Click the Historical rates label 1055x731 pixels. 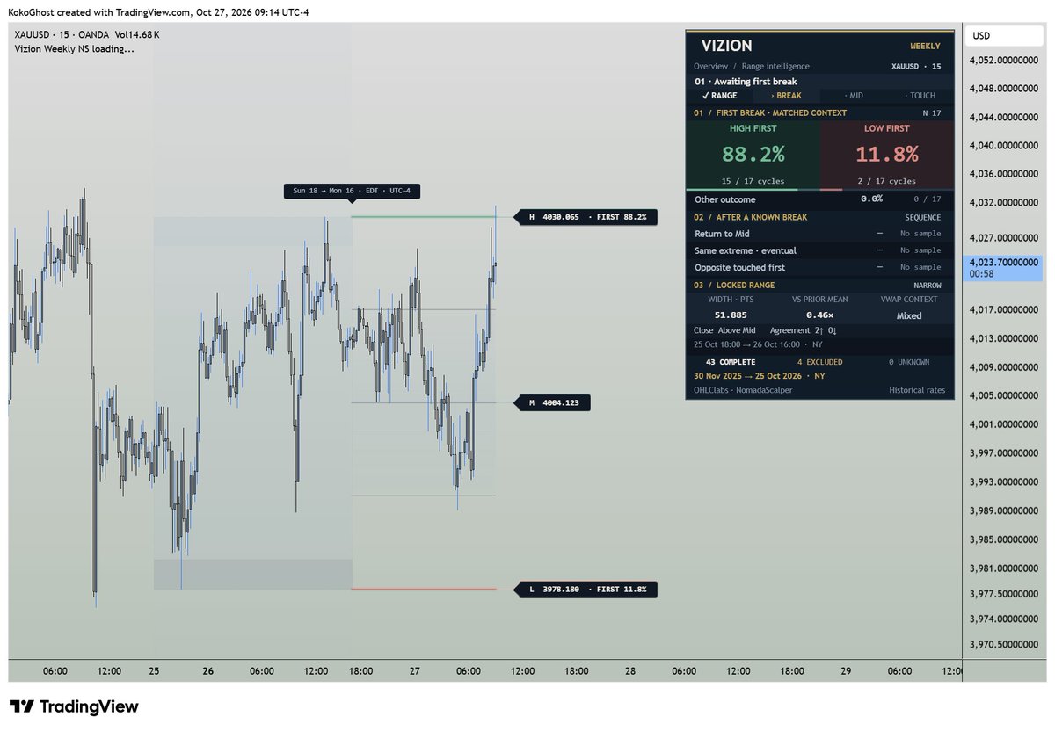pyautogui.click(x=918, y=390)
